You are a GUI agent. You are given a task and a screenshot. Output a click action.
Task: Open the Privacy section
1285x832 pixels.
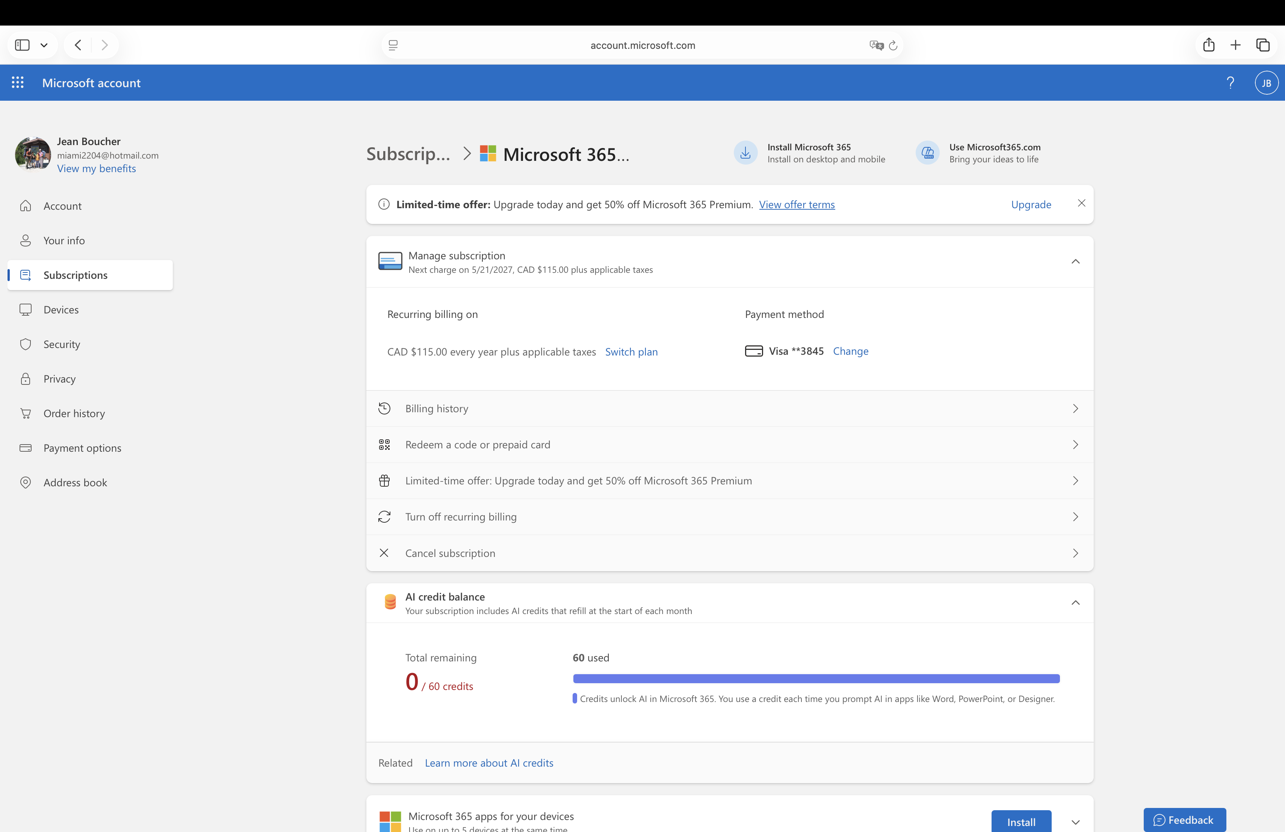tap(90, 378)
